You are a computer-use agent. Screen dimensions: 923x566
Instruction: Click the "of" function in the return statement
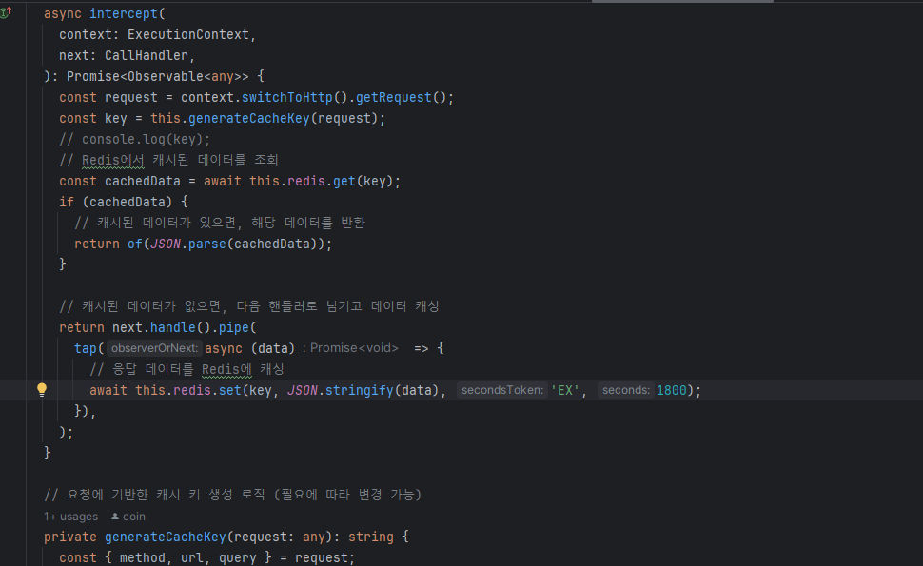(x=135, y=244)
